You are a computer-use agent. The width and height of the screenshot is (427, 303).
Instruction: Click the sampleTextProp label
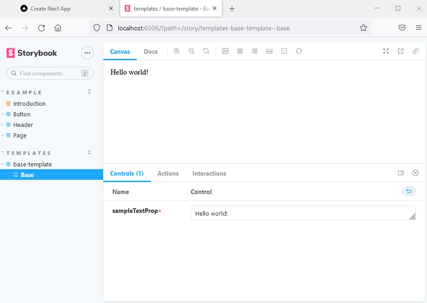[x=135, y=211]
